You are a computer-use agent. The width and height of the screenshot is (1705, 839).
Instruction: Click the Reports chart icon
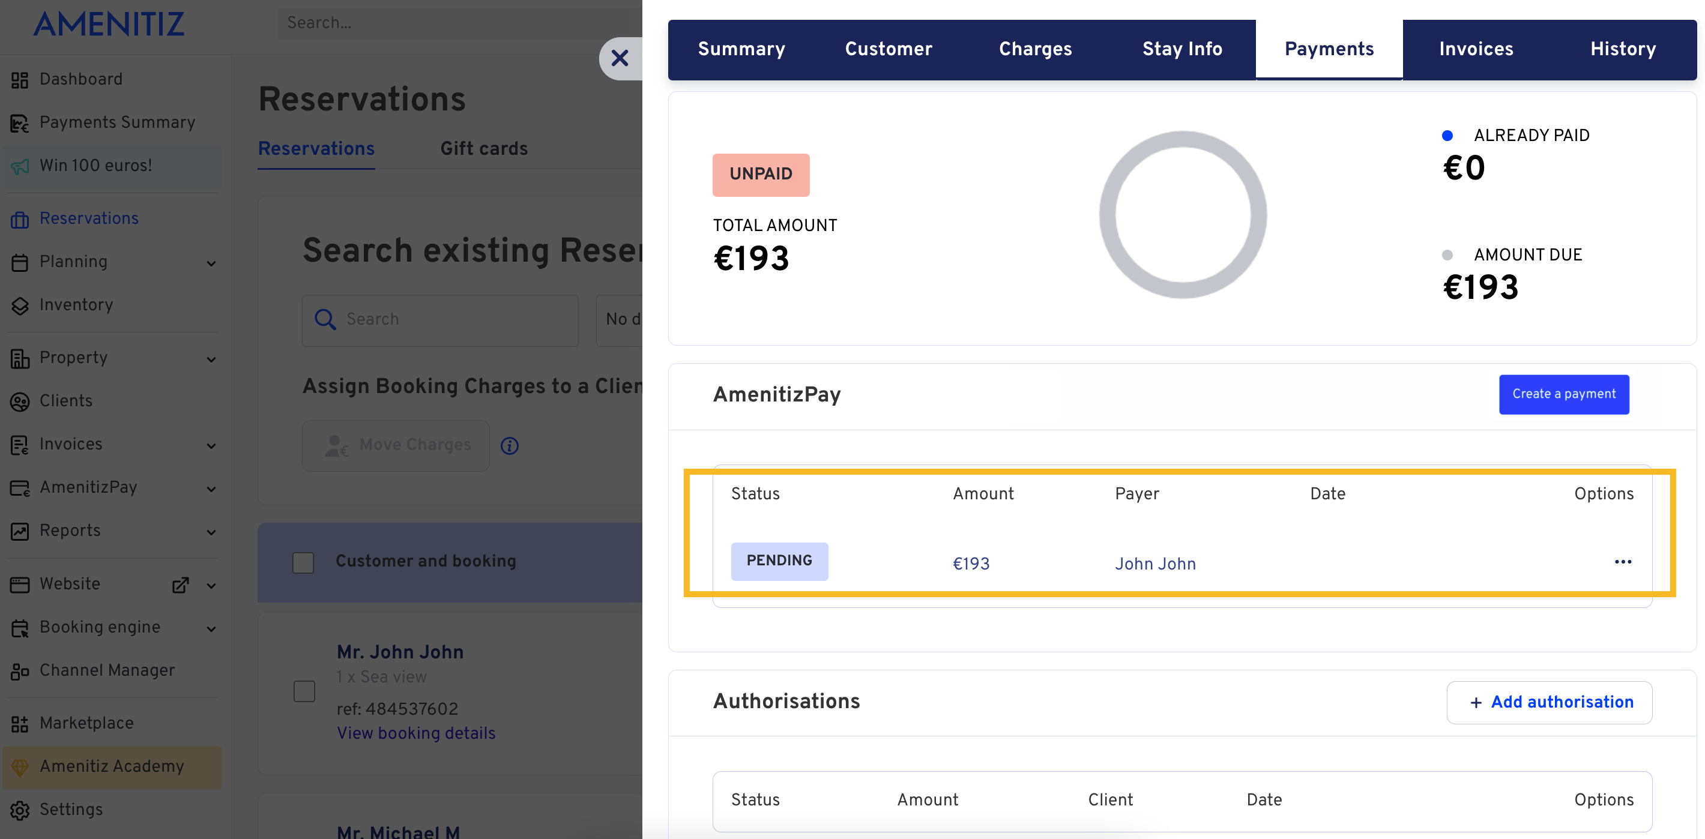coord(20,531)
